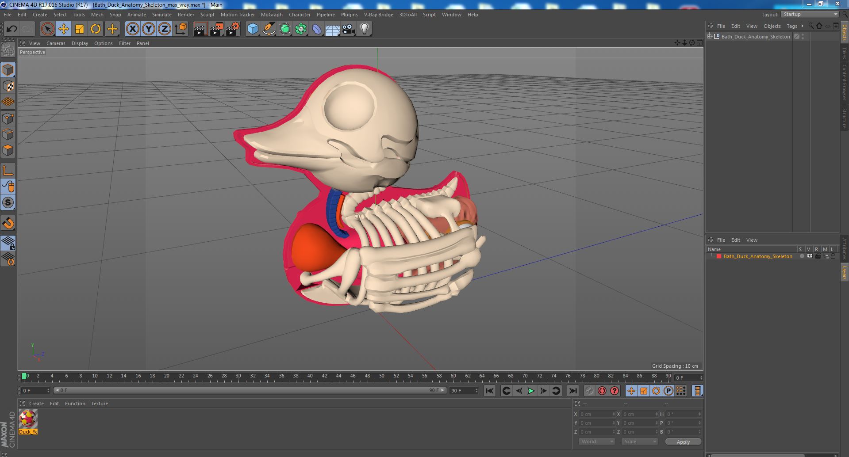Go to end of animation
The image size is (849, 457).
[572, 391]
